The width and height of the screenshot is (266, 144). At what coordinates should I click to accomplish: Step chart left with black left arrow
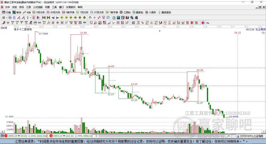tap(53, 18)
